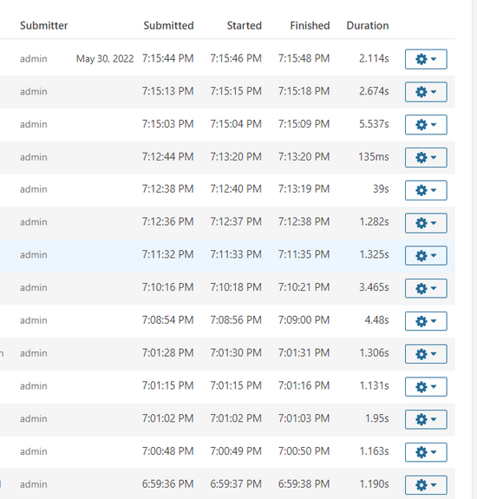
Task: Click gear button in the 3.465s row
Action: [x=426, y=288]
